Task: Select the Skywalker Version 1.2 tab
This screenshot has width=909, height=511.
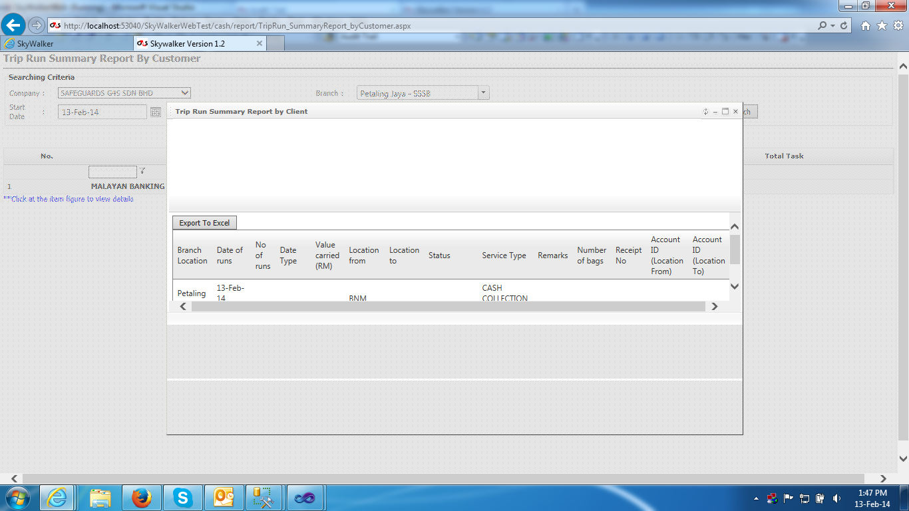Action: click(200, 43)
